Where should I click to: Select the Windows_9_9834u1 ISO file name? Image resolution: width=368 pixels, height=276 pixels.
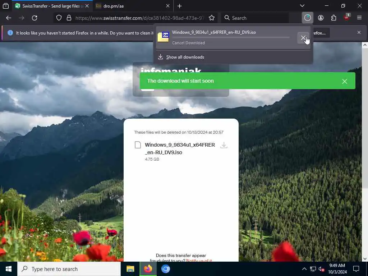click(x=180, y=148)
